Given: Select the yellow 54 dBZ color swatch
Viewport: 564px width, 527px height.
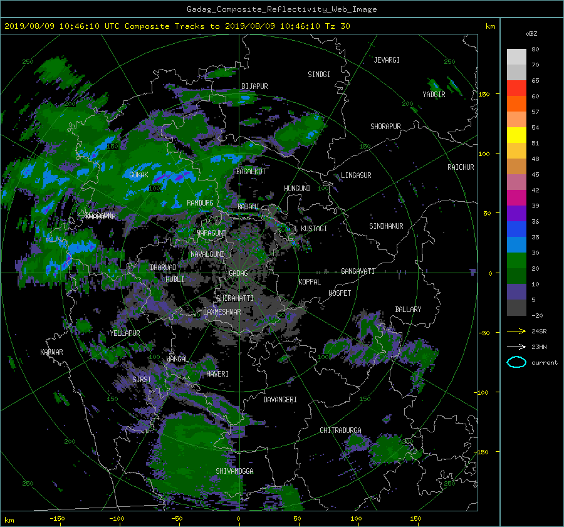Looking at the screenshot, I should (x=516, y=135).
